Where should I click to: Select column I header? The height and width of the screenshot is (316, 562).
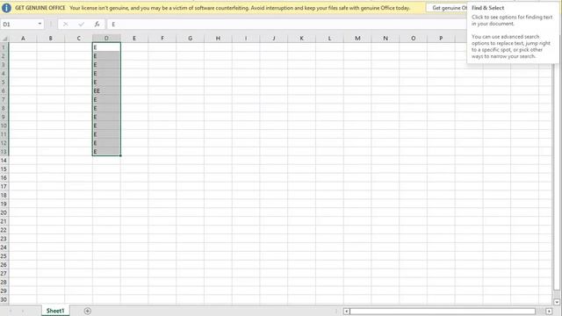tap(246, 39)
